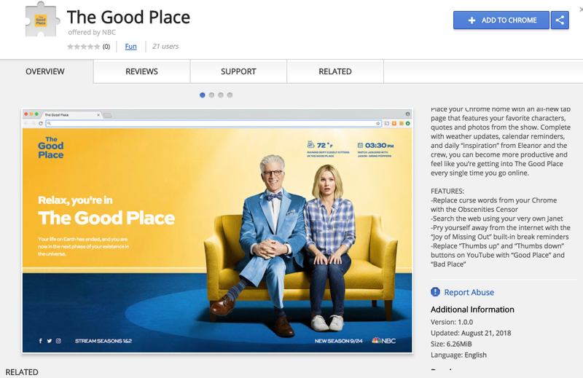The height and width of the screenshot is (378, 583).
Task: Open the Related tab
Action: [335, 71]
